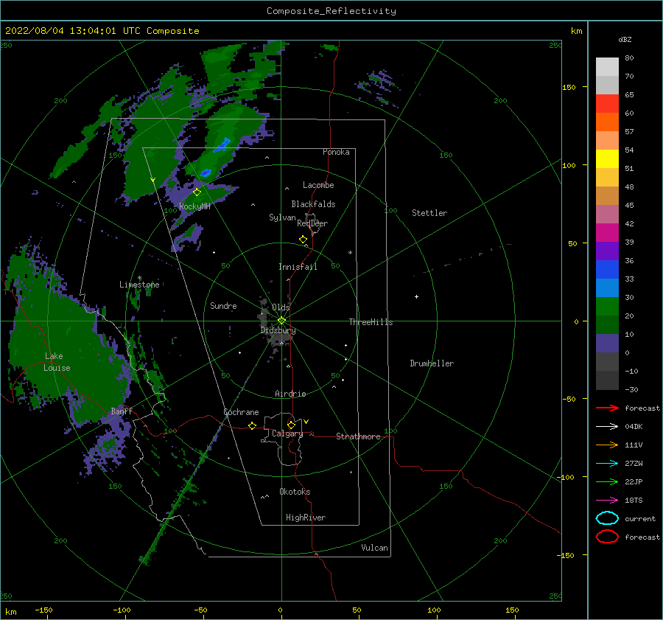Click the red swatch below 65 dBZ
The width and height of the screenshot is (663, 620).
coord(607,104)
